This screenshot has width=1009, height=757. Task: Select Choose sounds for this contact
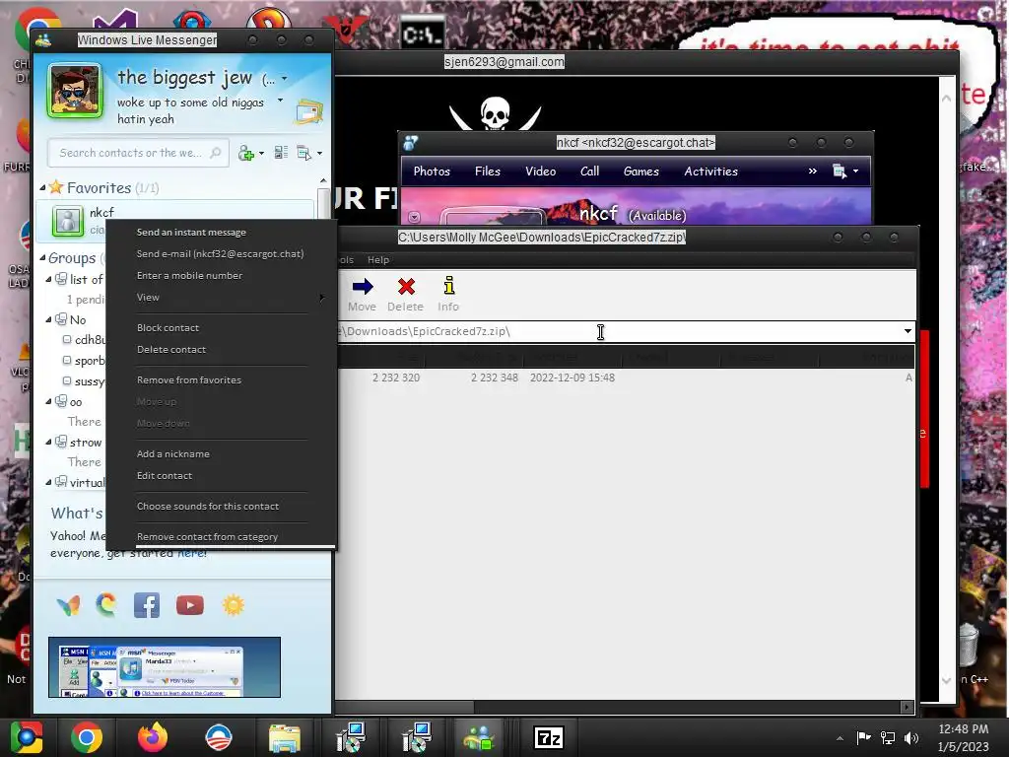pyautogui.click(x=208, y=507)
